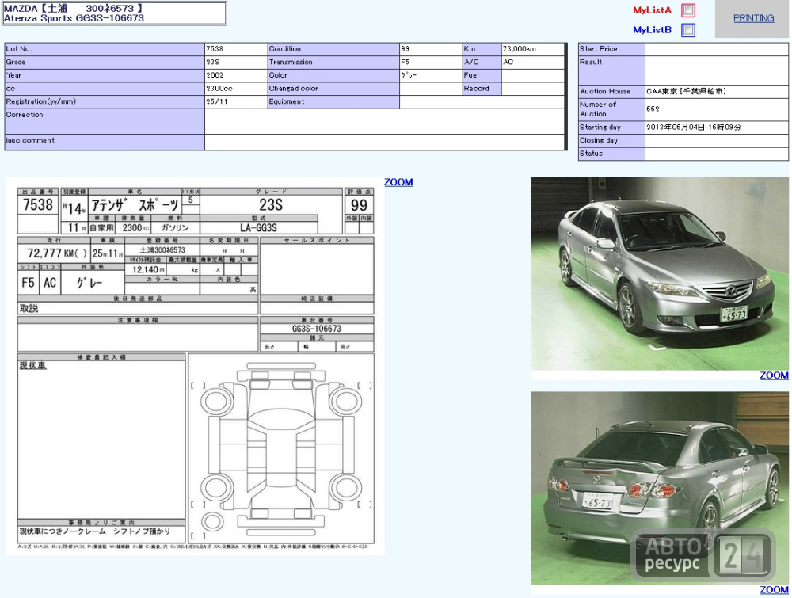Click ZOOM link under front car photo
This screenshot has height=598, width=792.
coord(774,375)
